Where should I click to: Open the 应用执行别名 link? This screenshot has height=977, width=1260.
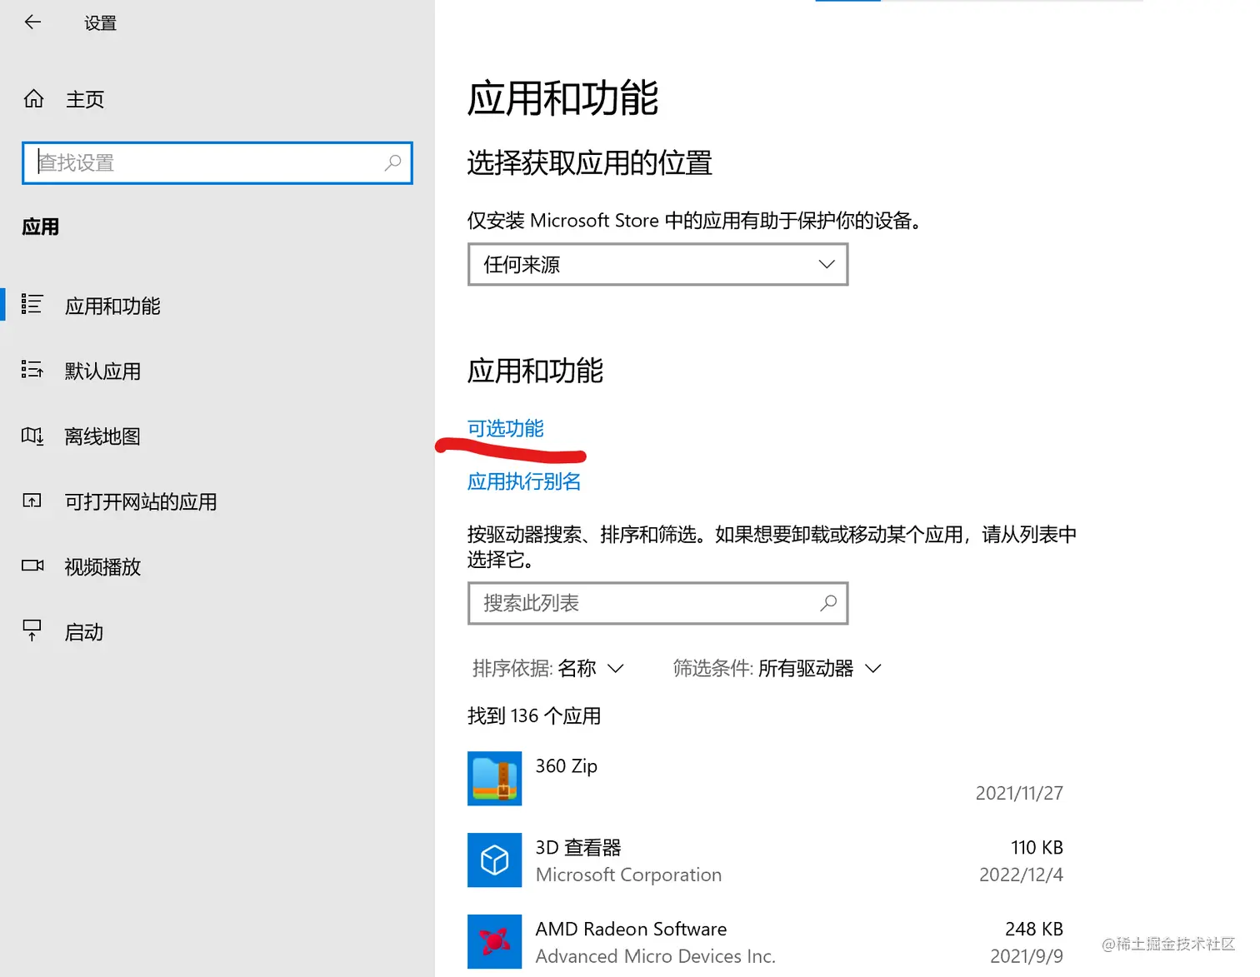click(x=523, y=481)
